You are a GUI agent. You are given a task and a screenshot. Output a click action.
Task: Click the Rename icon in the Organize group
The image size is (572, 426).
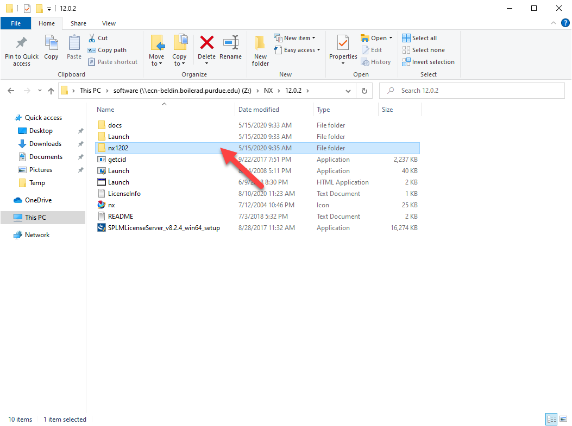(x=230, y=43)
